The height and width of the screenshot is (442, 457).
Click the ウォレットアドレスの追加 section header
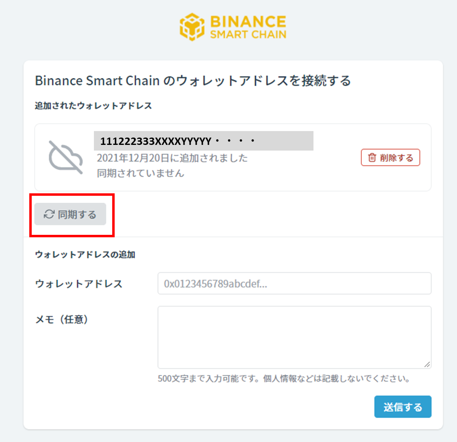coord(85,255)
